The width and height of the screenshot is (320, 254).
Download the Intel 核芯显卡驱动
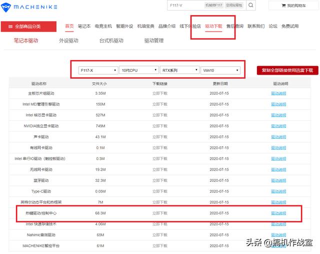[x=160, y=115]
